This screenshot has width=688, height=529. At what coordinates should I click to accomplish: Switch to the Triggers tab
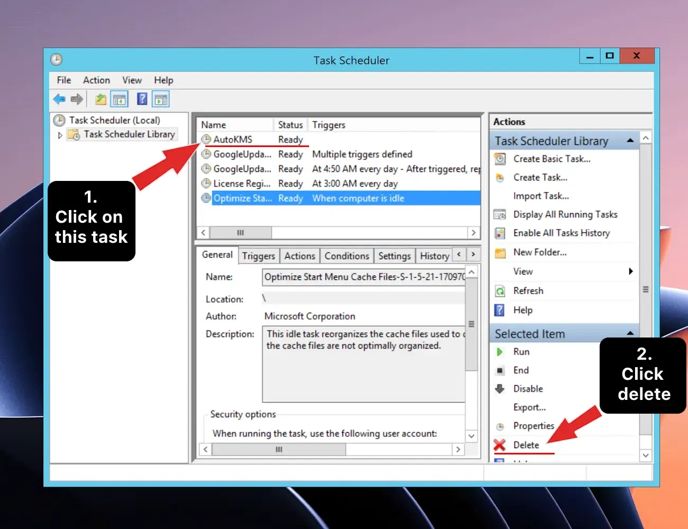258,256
